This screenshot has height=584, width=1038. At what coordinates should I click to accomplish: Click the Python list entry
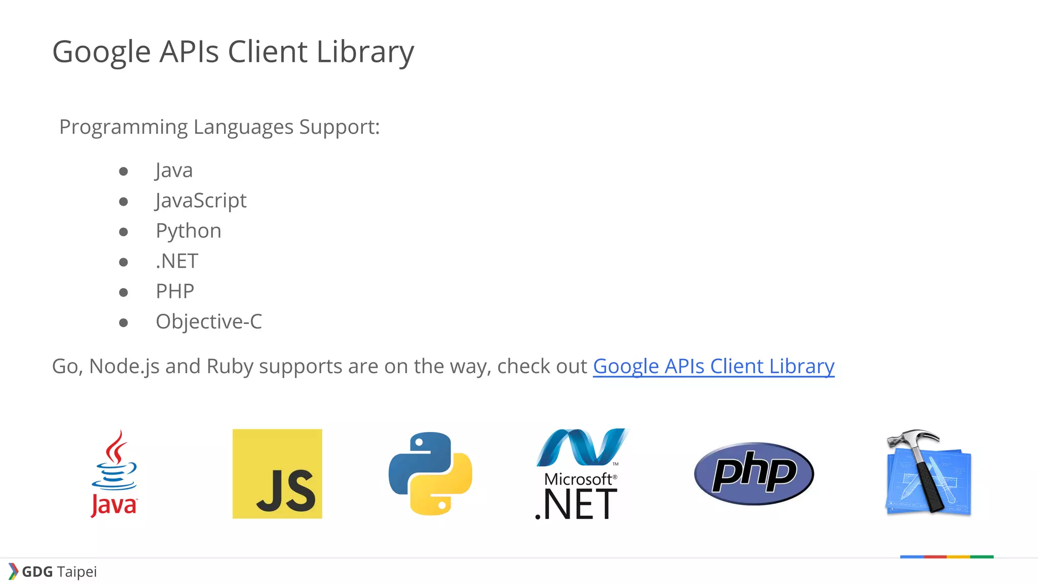coord(189,231)
